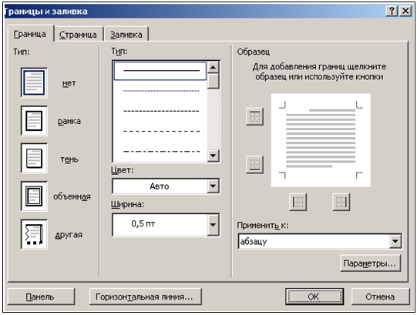
Task: Click the 'другая' label text
Action: point(69,235)
